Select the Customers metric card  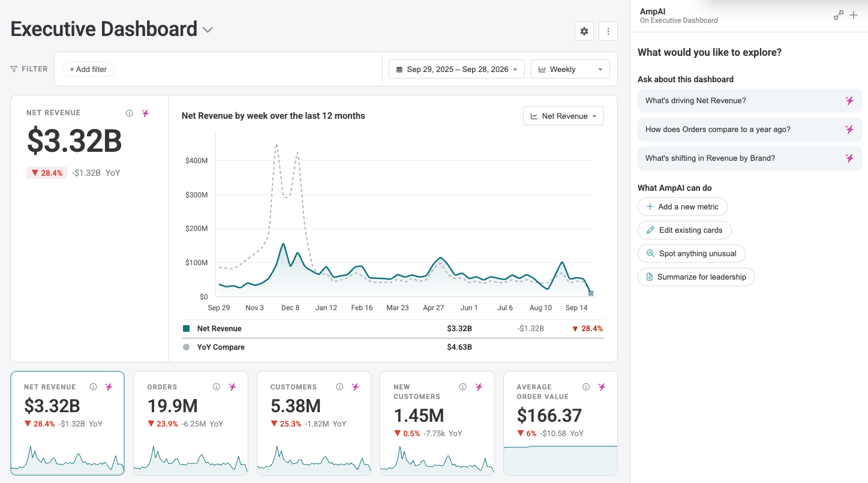(314, 423)
